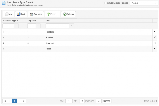
Task: Click the Title filter text field
Action: click(x=58, y=26)
